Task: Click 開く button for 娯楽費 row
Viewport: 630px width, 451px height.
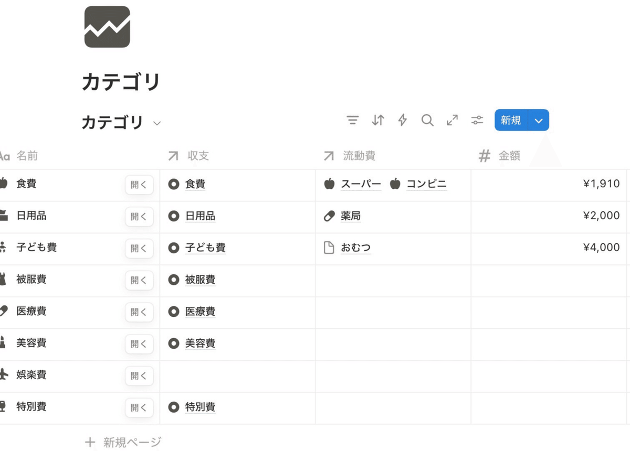Action: point(139,375)
